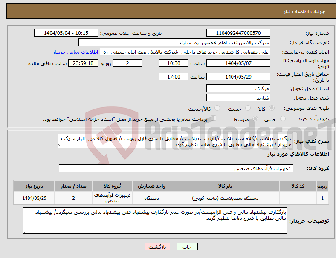Click the remaining time field 23:59:18
Screen dimensions: 336x258
pyautogui.click(x=83, y=63)
